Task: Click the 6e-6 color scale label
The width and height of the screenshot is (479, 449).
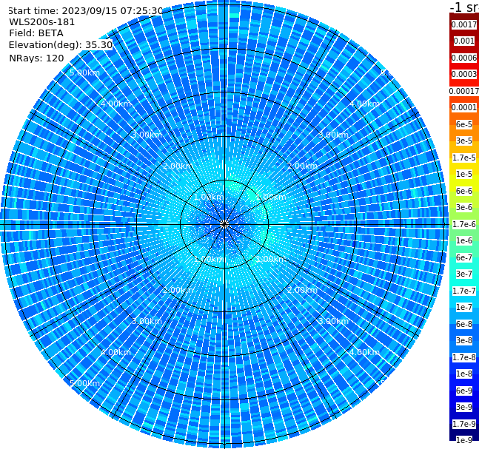Action: 464,191
